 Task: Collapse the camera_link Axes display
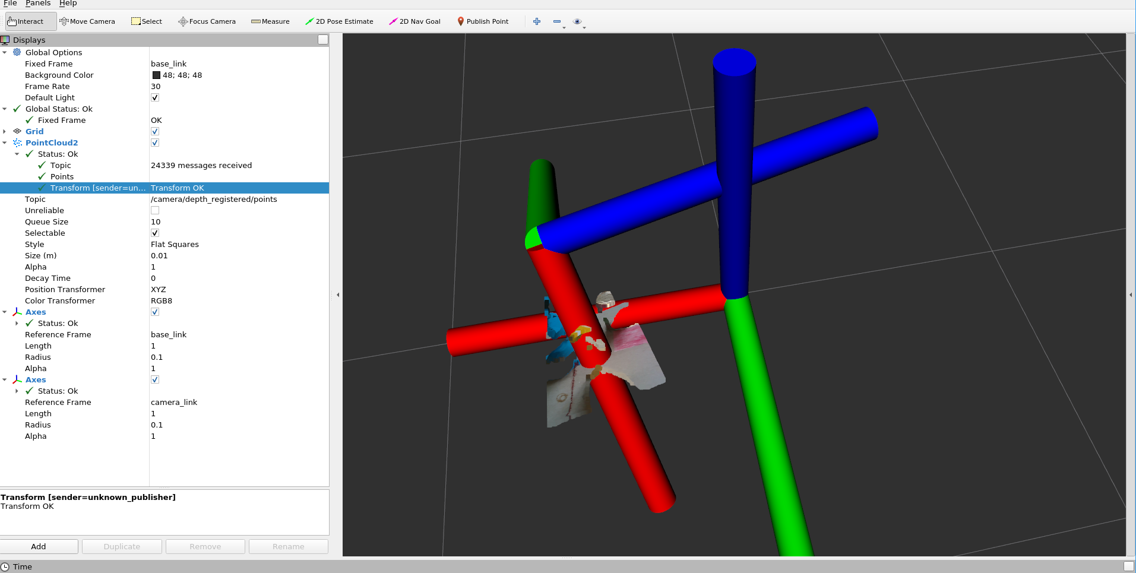(x=5, y=379)
